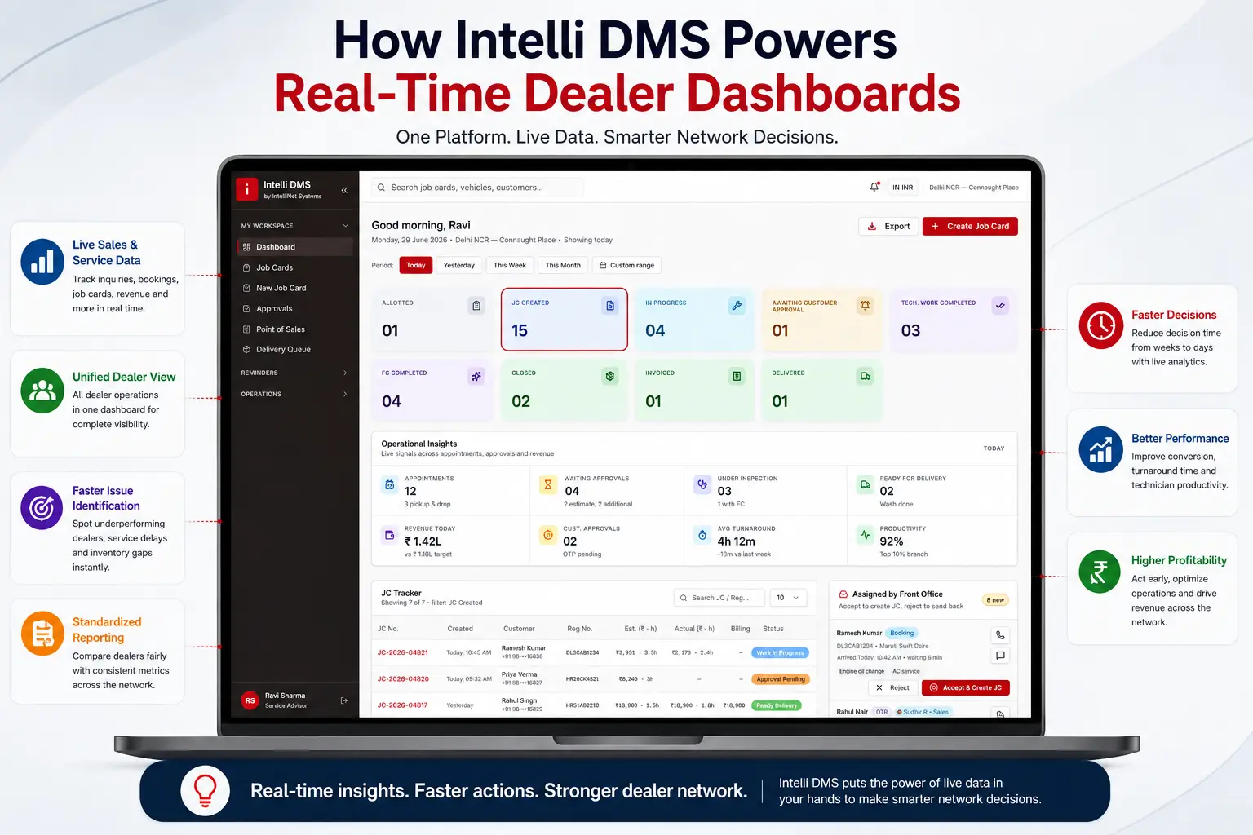Collapse the sidebar with double-chevron icon
The image size is (1253, 835).
pos(344,190)
